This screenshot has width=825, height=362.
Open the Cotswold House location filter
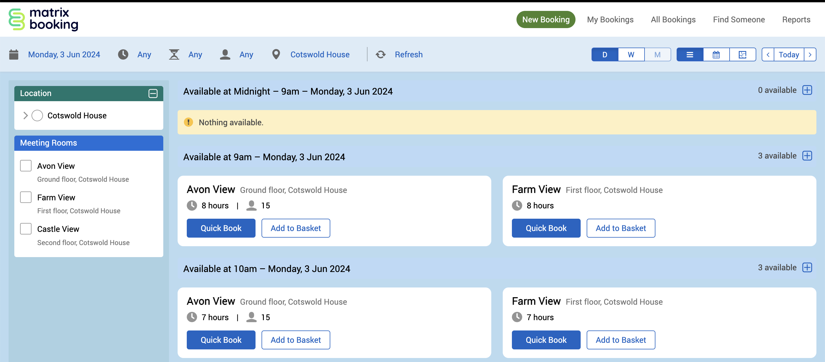[319, 55]
